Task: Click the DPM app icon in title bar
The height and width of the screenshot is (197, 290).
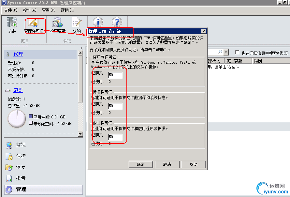Action: (4, 3)
